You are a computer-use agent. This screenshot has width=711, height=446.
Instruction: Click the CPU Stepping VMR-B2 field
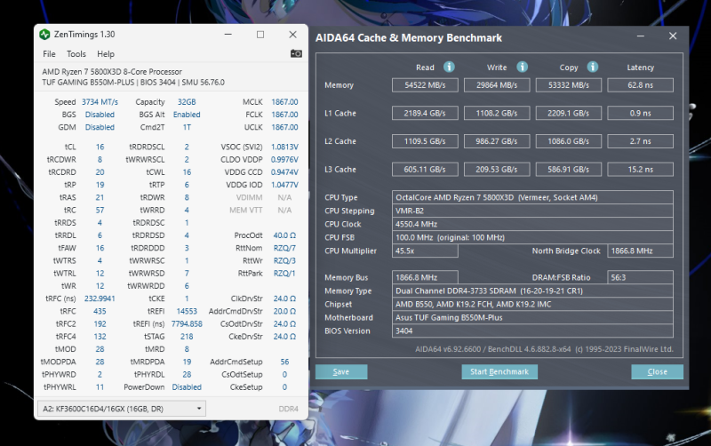(532, 211)
